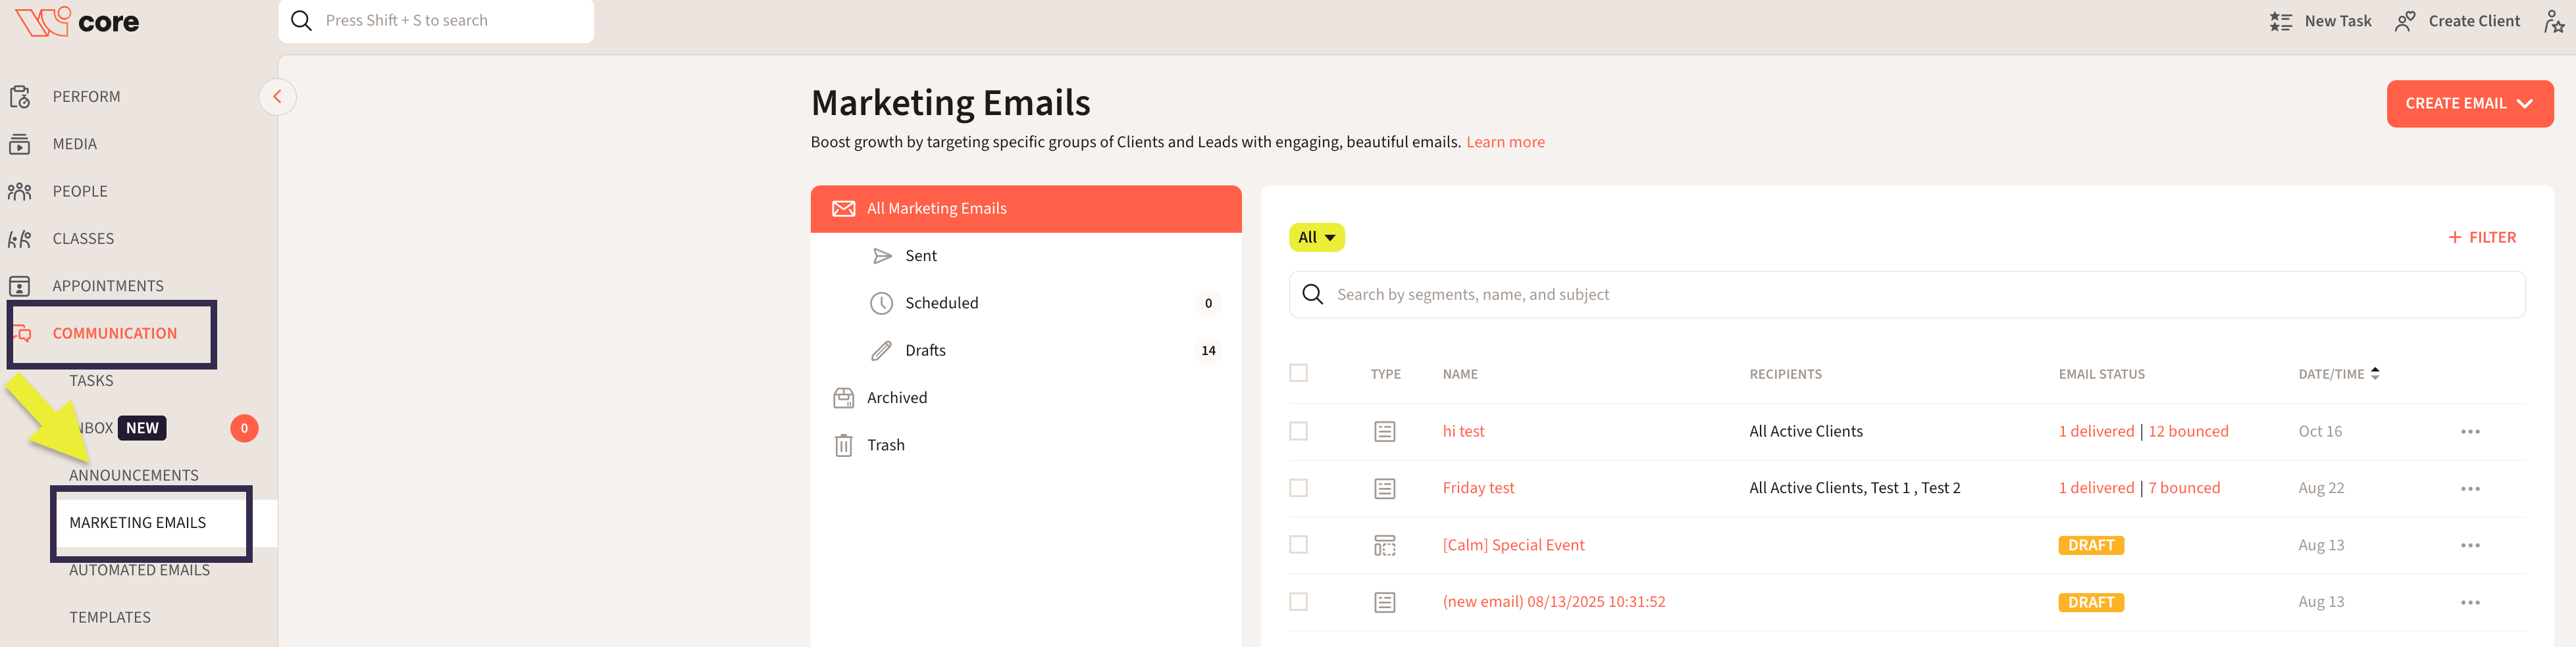Click the + Filter button

tap(2481, 237)
